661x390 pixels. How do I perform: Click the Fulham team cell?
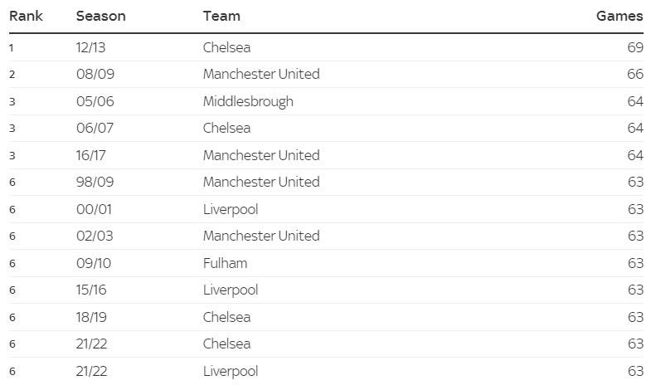225,263
